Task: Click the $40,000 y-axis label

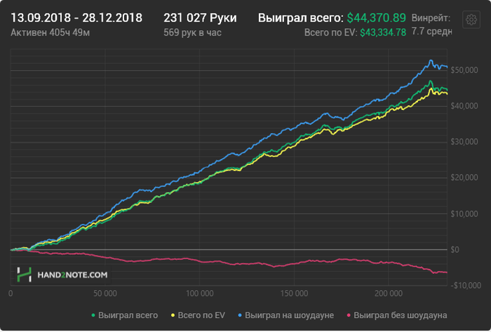Action: [464, 106]
